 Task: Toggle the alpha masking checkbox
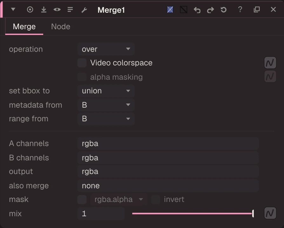(x=82, y=77)
